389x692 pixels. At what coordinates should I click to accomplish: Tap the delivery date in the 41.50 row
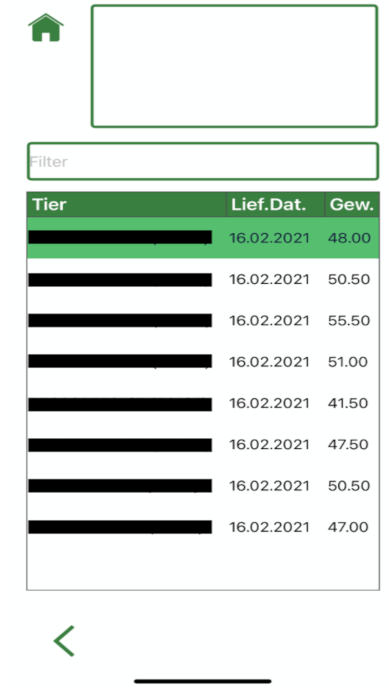(x=269, y=403)
